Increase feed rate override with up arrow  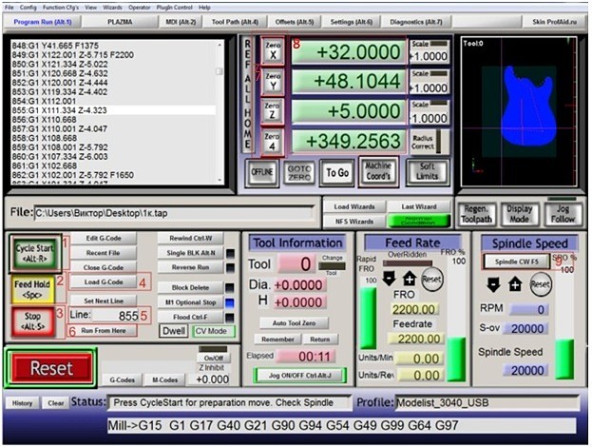tap(410, 279)
